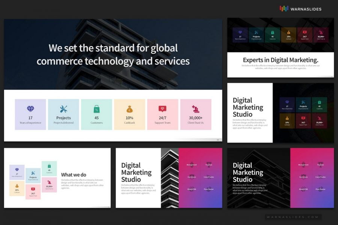Select the diamond Years of Experience icon
This screenshot has height=225, width=338.
pyautogui.click(x=30, y=108)
